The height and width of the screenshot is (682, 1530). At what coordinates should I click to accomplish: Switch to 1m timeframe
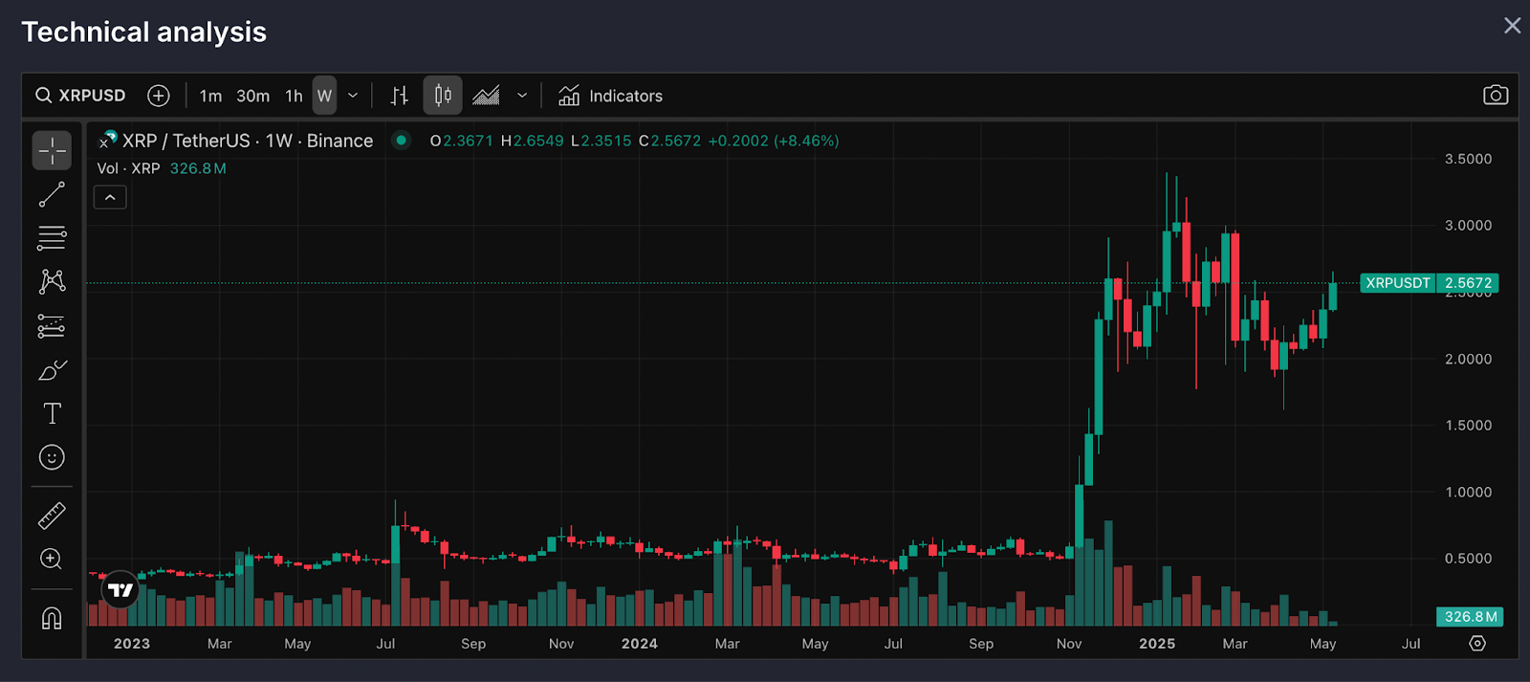pos(210,96)
